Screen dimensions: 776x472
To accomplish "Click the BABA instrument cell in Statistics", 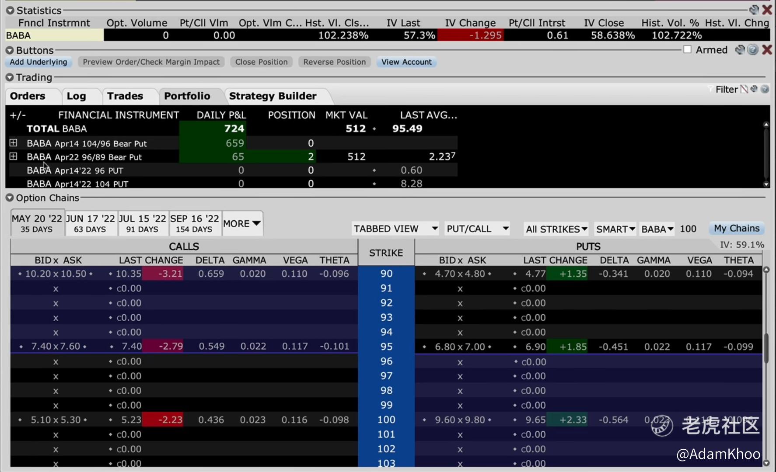I will (x=54, y=35).
